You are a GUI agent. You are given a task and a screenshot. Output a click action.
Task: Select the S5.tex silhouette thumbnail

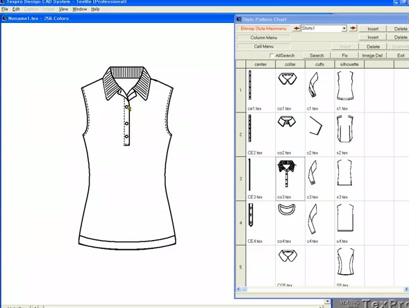click(x=346, y=262)
